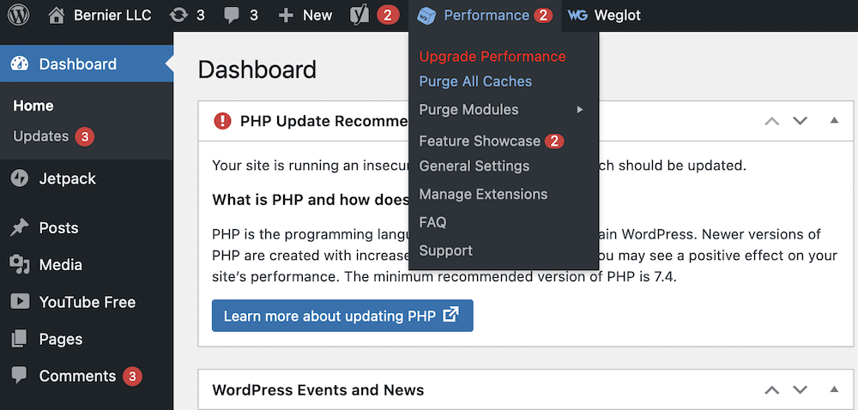Click the plus icon next to New
This screenshot has height=410, width=858.
[x=287, y=15]
